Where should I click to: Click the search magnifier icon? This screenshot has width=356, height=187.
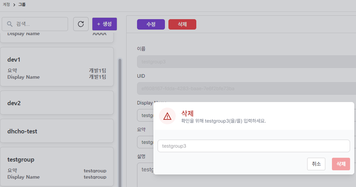(x=9, y=24)
